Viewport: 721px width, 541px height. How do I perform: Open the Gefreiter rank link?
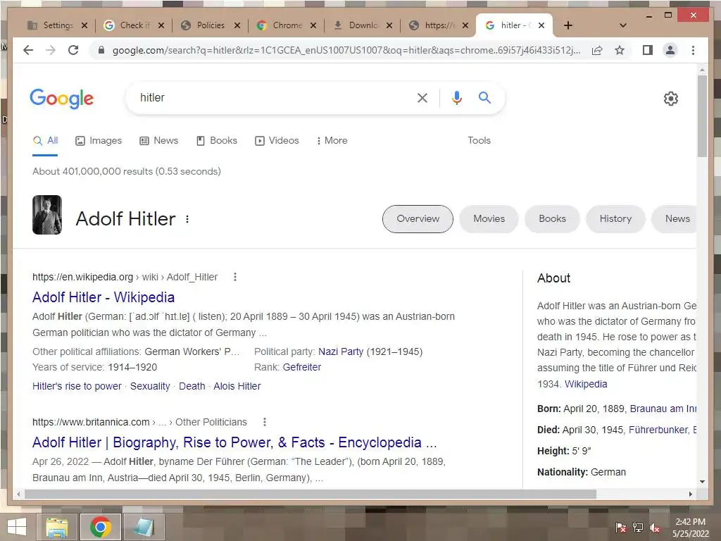(301, 367)
